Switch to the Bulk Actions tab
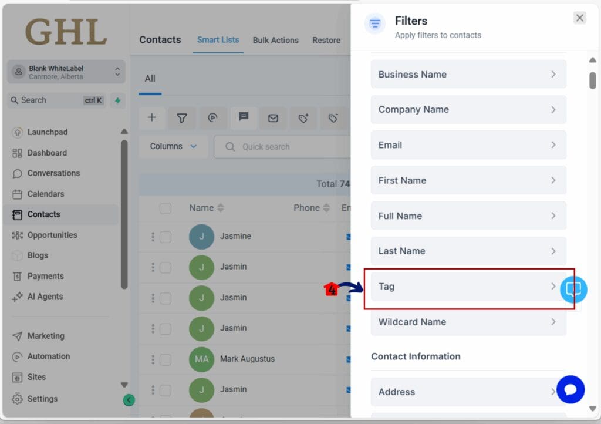Viewport: 601px width, 424px height. (x=275, y=41)
